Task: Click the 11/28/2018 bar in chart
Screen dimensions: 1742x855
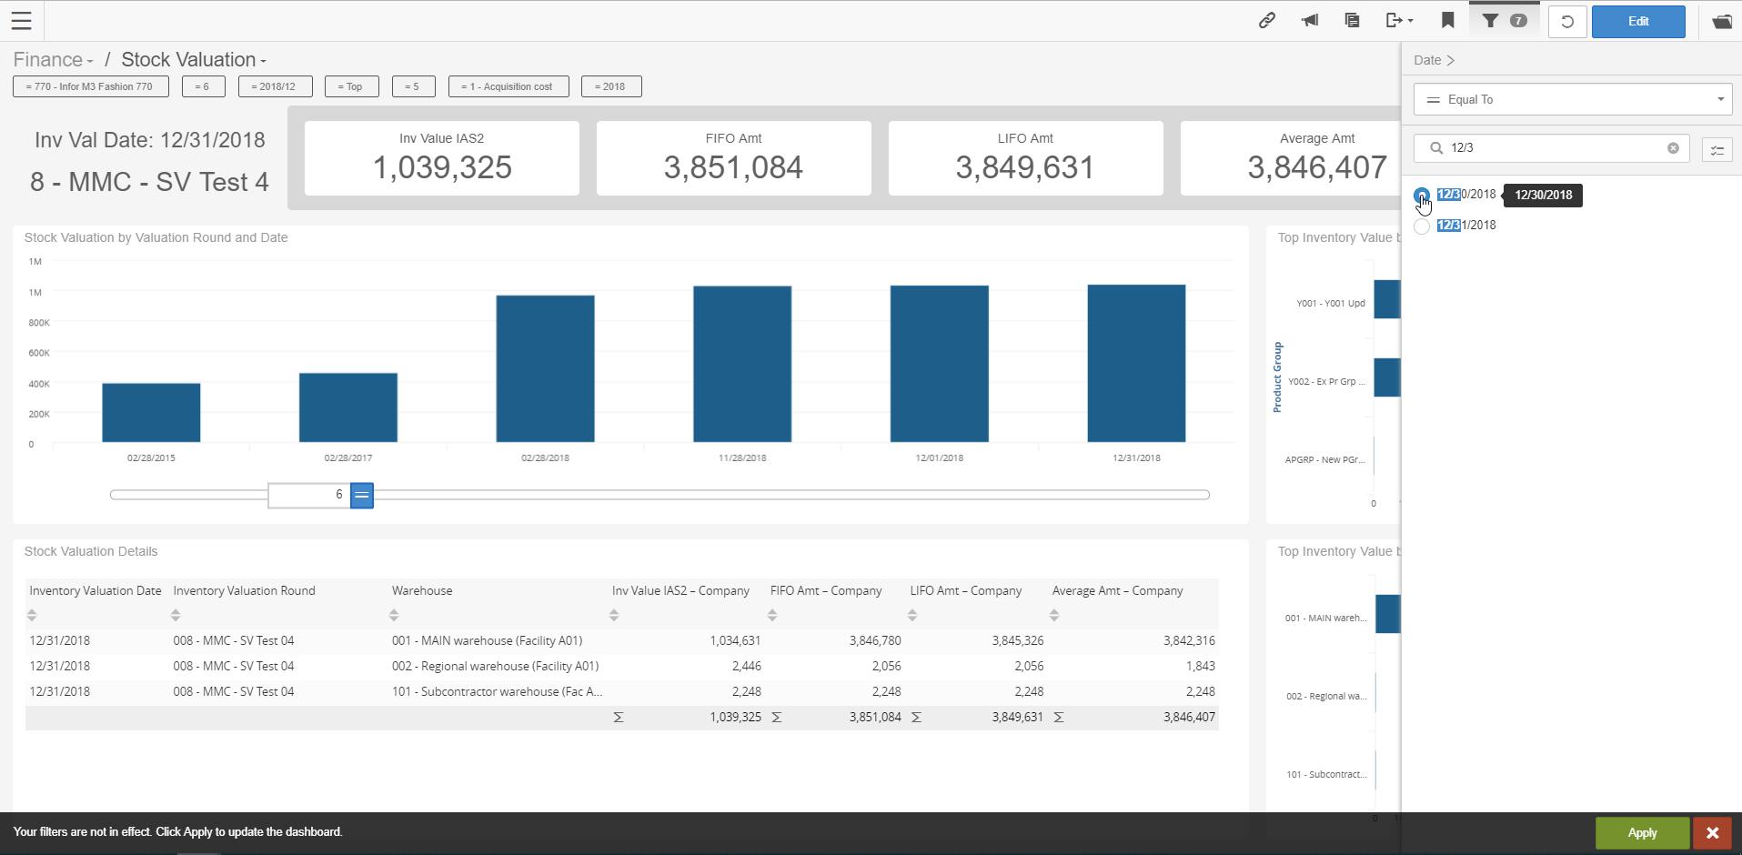Action: tap(742, 364)
